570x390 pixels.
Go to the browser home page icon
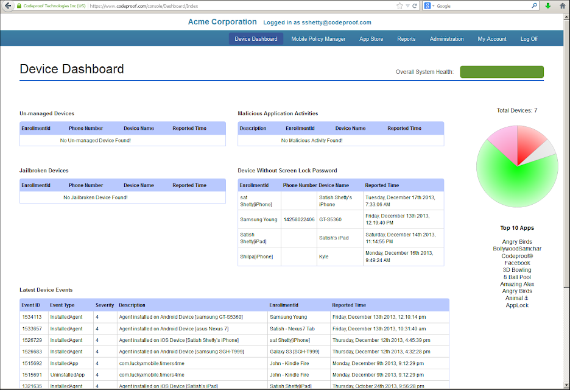(x=562, y=6)
